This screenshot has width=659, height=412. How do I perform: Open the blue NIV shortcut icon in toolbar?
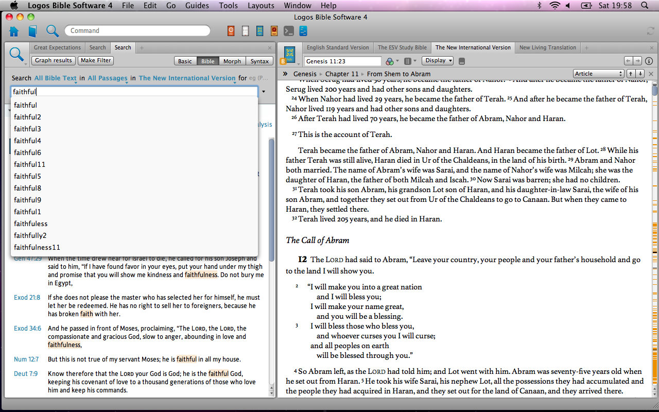[x=260, y=31]
